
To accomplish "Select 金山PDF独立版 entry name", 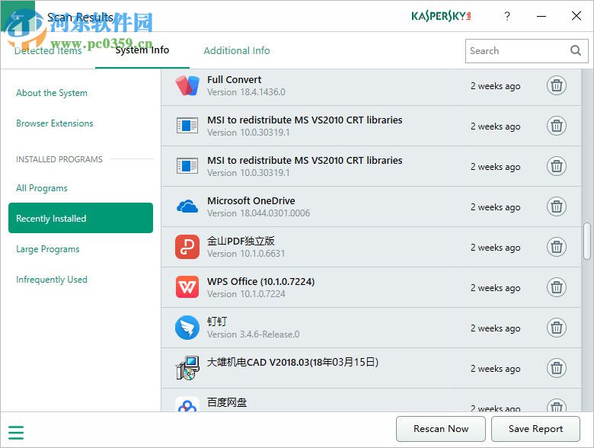I will point(241,241).
